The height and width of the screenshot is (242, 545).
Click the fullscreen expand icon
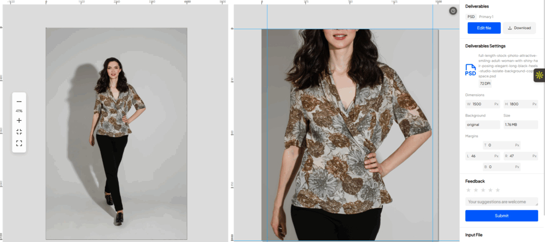19,144
